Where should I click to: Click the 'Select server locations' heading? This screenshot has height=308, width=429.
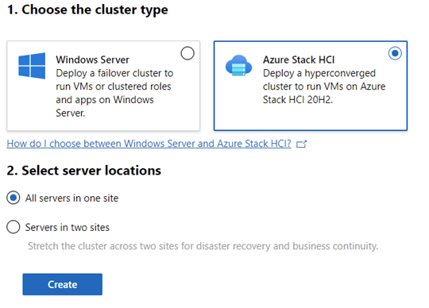pos(83,171)
